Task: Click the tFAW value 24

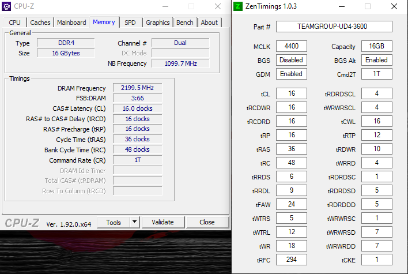Action: click(292, 204)
